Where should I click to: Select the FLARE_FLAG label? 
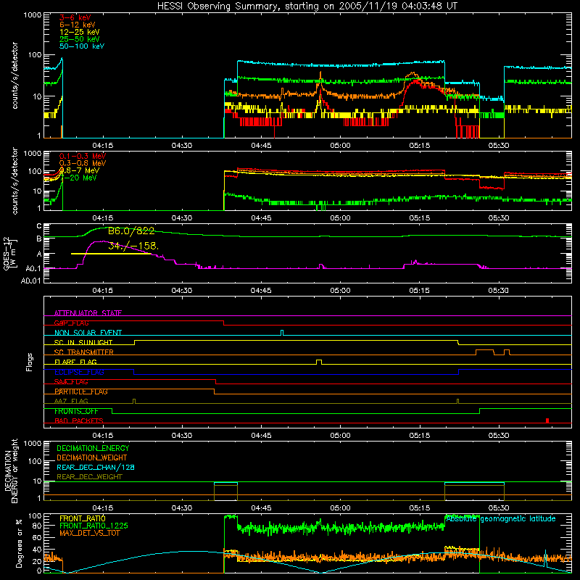75,362
